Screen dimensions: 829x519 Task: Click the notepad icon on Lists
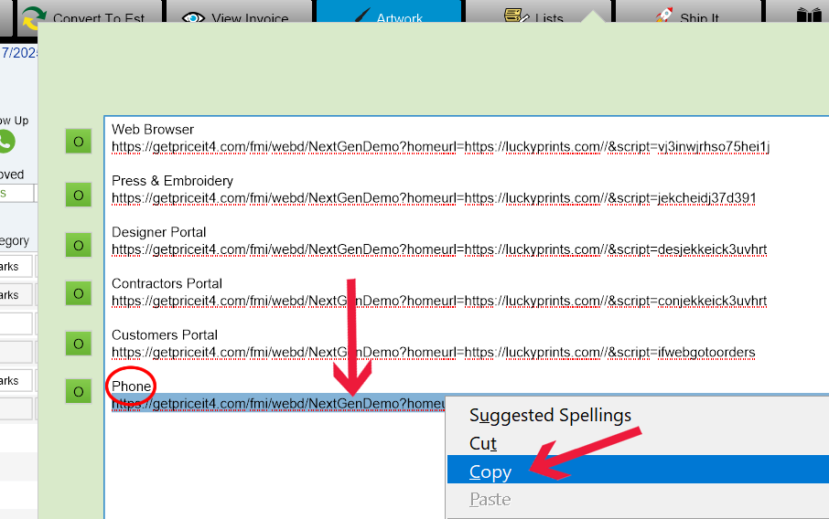516,15
